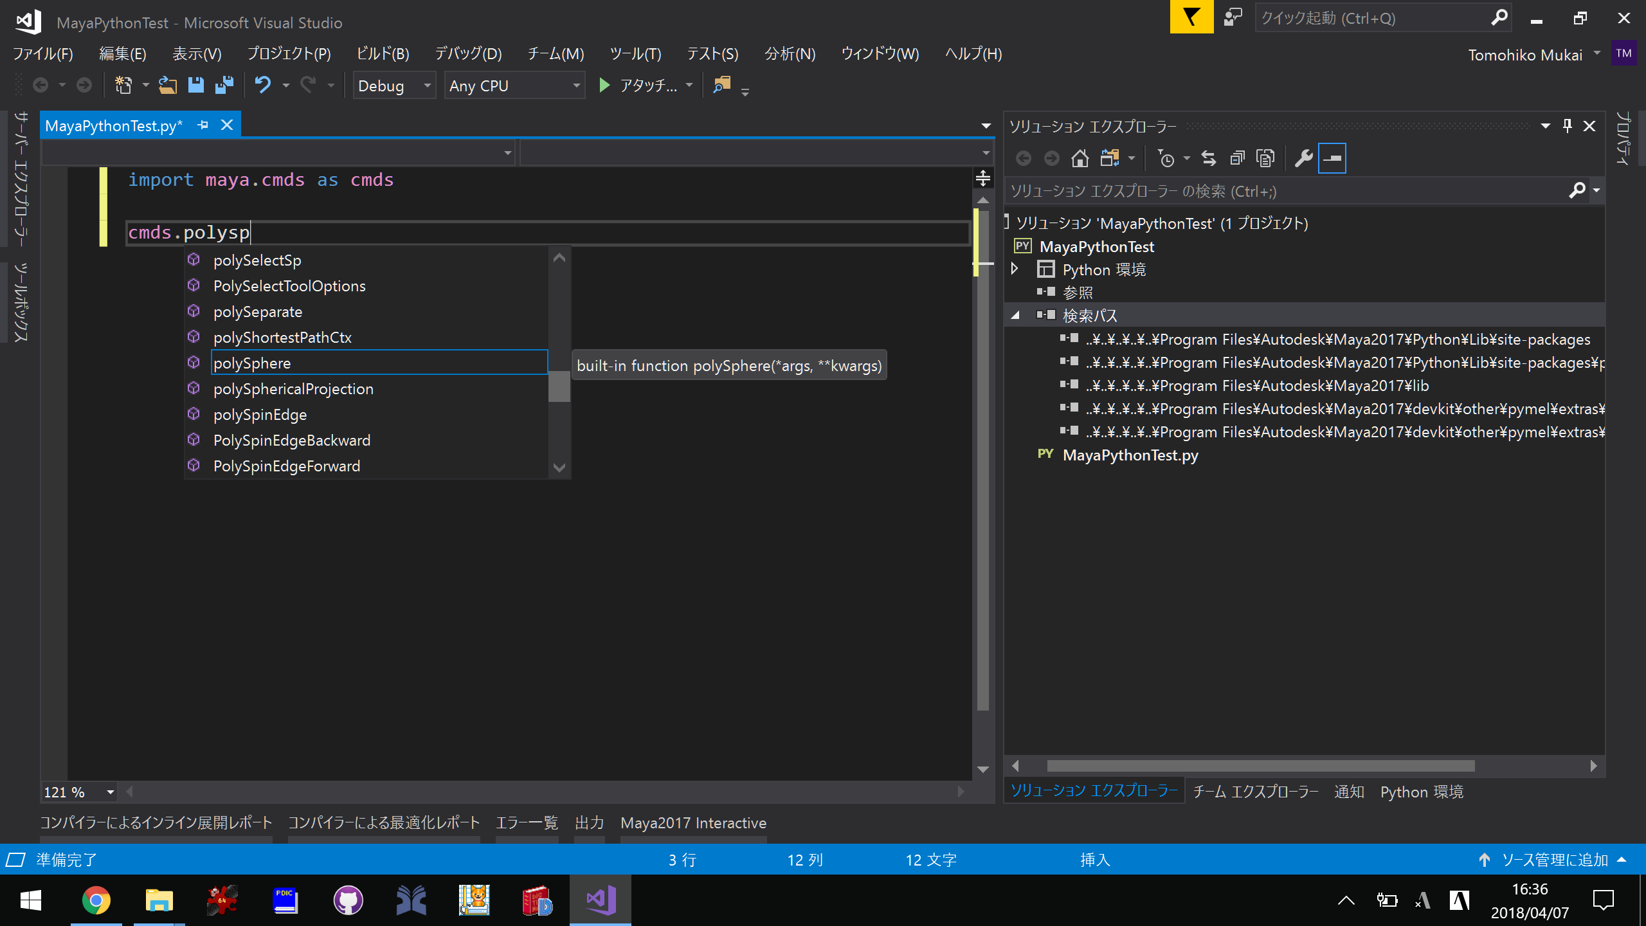Viewport: 1646px width, 926px height.
Task: Open the エラー一覧 tab
Action: pos(527,823)
